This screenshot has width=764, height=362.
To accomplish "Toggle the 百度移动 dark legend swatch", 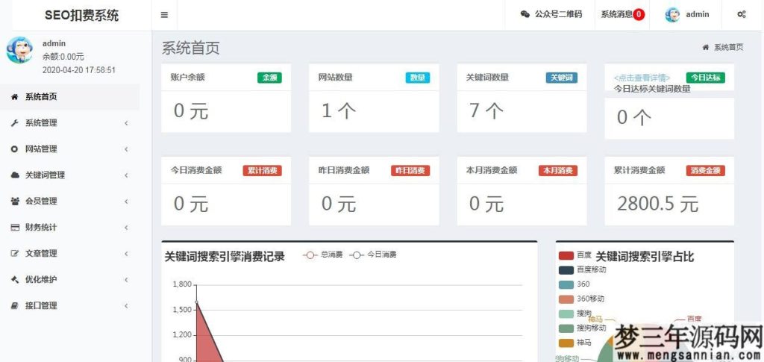I will coord(566,270).
